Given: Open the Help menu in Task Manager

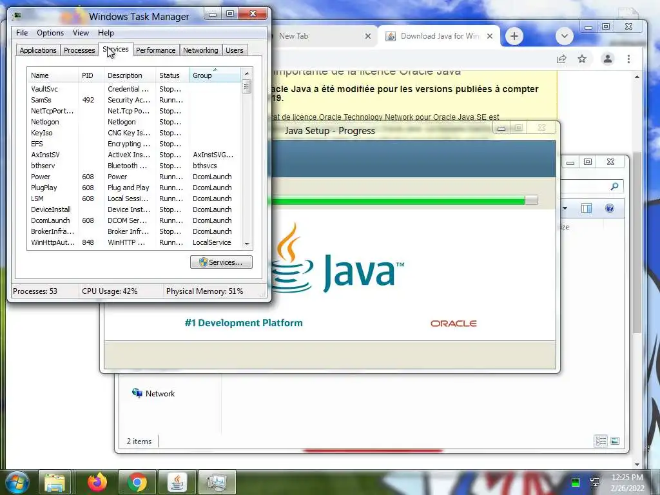Looking at the screenshot, I should [106, 33].
